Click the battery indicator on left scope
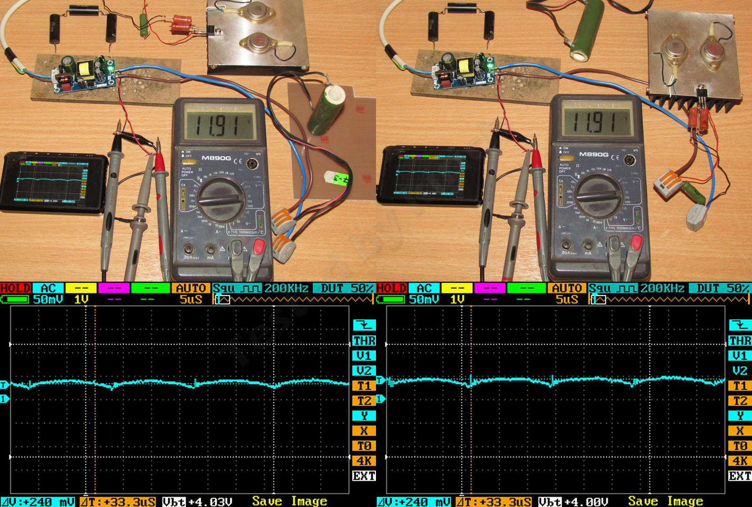752x507 pixels. pos(15,299)
